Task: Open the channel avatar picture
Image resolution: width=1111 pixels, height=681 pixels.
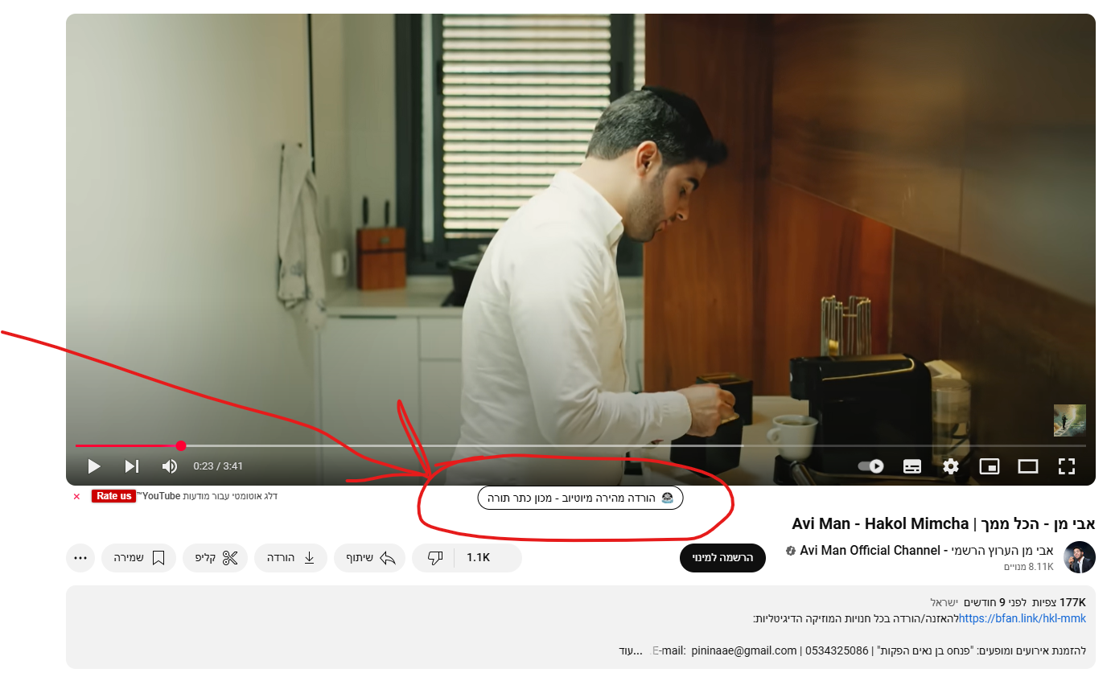Action: 1080,557
